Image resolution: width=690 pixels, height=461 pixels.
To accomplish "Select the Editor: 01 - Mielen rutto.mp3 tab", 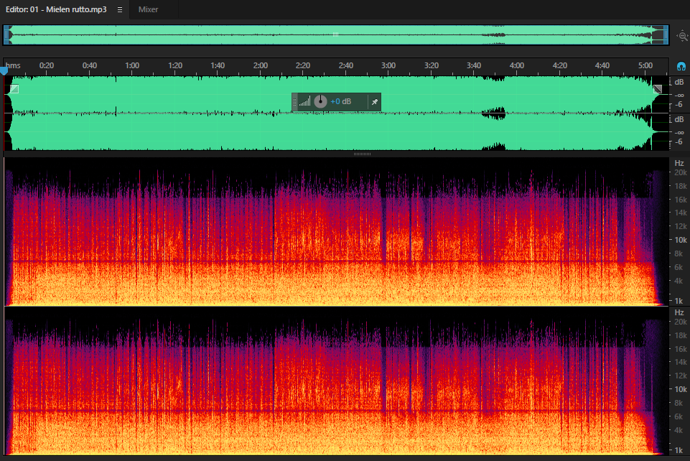I will pos(56,9).
